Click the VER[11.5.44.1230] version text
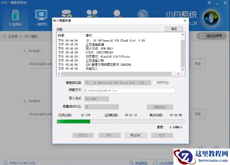 click(22, 163)
